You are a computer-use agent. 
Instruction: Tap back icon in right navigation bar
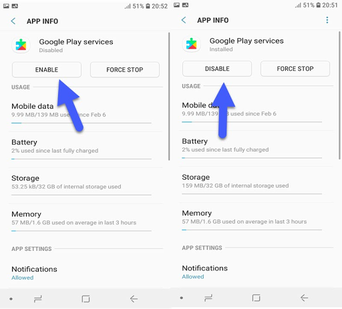click(x=304, y=298)
